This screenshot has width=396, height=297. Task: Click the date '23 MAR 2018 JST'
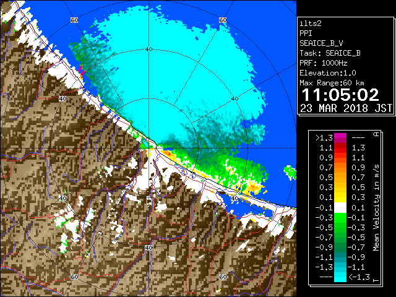pos(346,108)
